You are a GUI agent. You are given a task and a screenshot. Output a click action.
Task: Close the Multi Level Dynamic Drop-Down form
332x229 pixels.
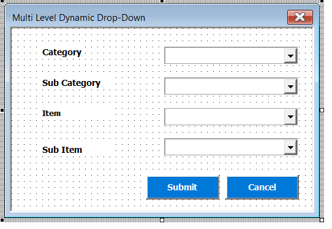[300, 17]
